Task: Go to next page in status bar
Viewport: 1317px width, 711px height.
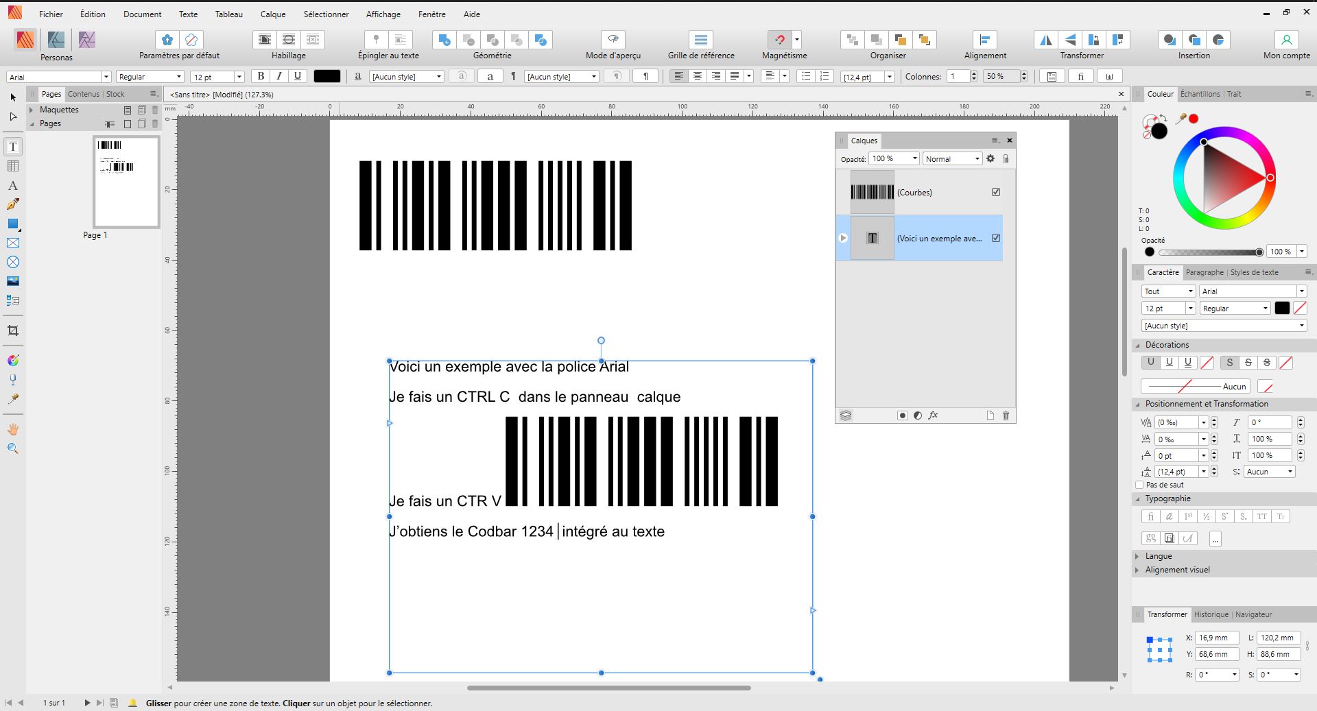Action: (87, 703)
